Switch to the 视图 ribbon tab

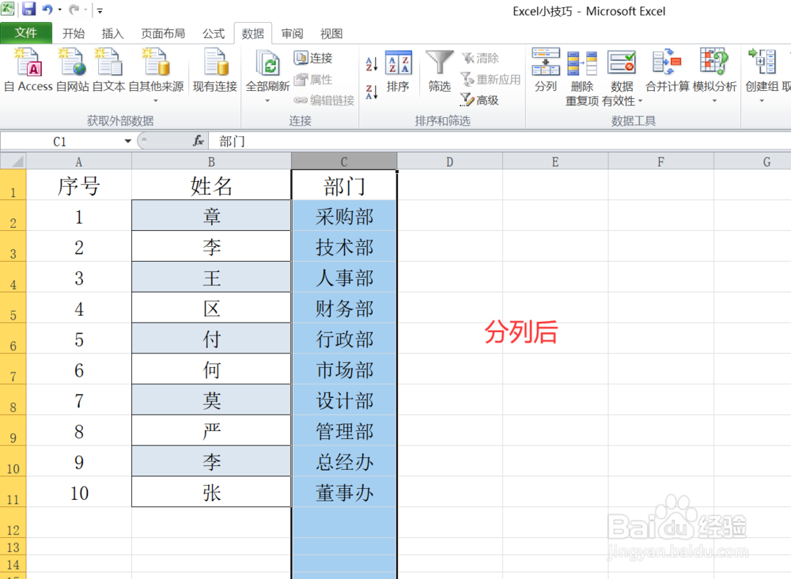[331, 33]
